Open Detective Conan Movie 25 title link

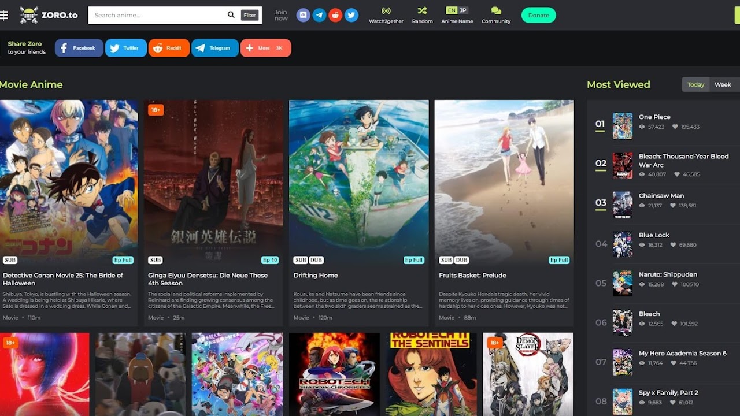63,279
